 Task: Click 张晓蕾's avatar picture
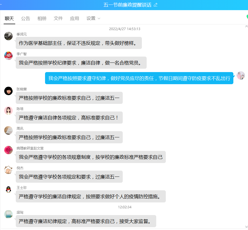tap(8, 91)
